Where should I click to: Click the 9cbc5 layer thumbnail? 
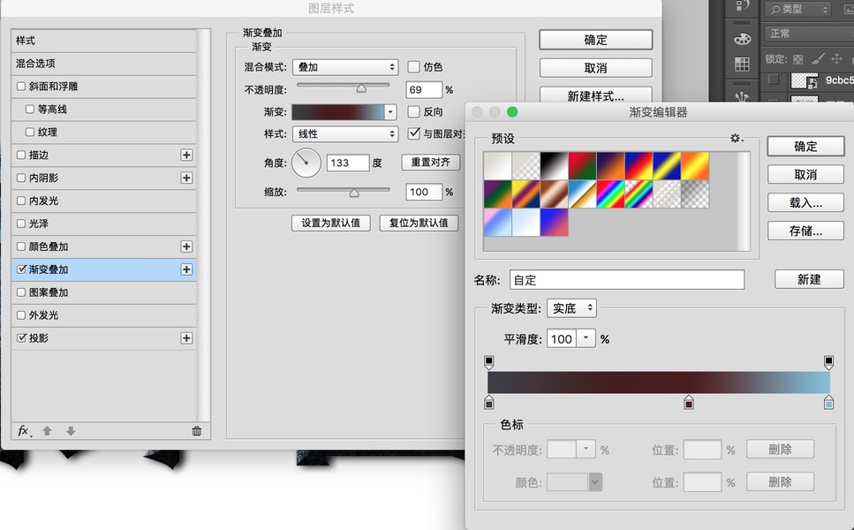(x=804, y=80)
